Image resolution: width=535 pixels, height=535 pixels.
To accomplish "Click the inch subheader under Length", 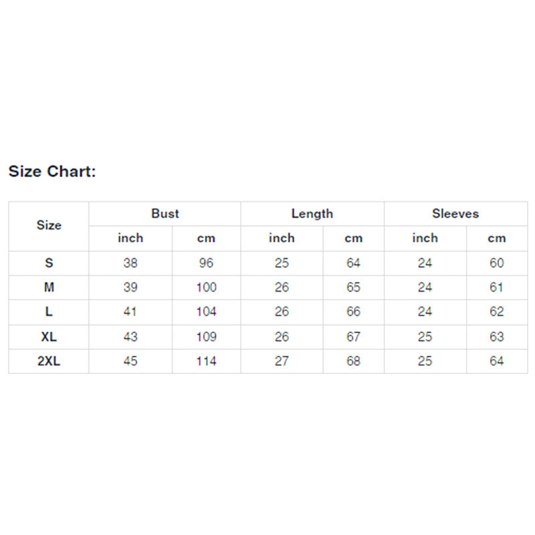I will 282,238.
